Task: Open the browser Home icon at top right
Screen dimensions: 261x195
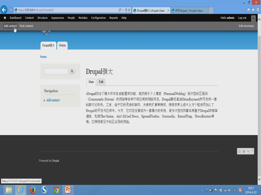Action: 249,10
